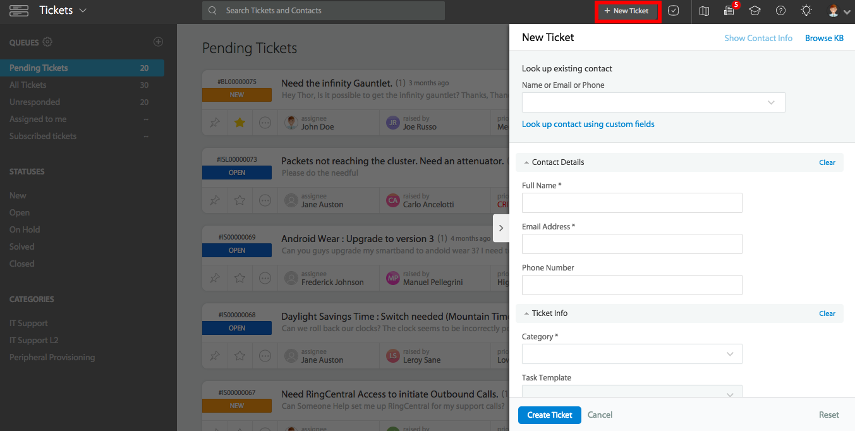Image resolution: width=855 pixels, height=431 pixels.
Task: Open the news feed icon with badge 5
Action: click(x=731, y=9)
